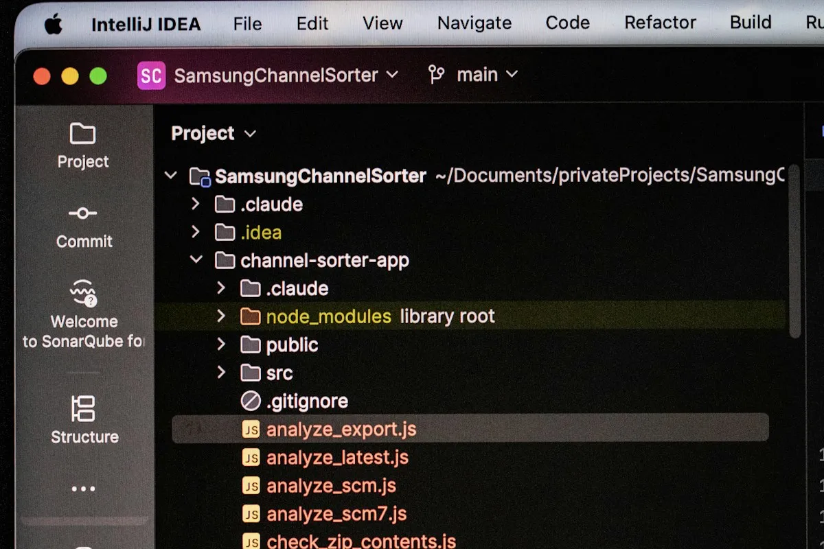Show more tool windows via ellipsis
The width and height of the screenshot is (824, 549).
pos(84,489)
